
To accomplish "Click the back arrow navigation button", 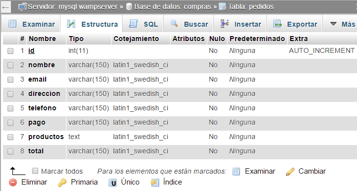I will point(5,7).
